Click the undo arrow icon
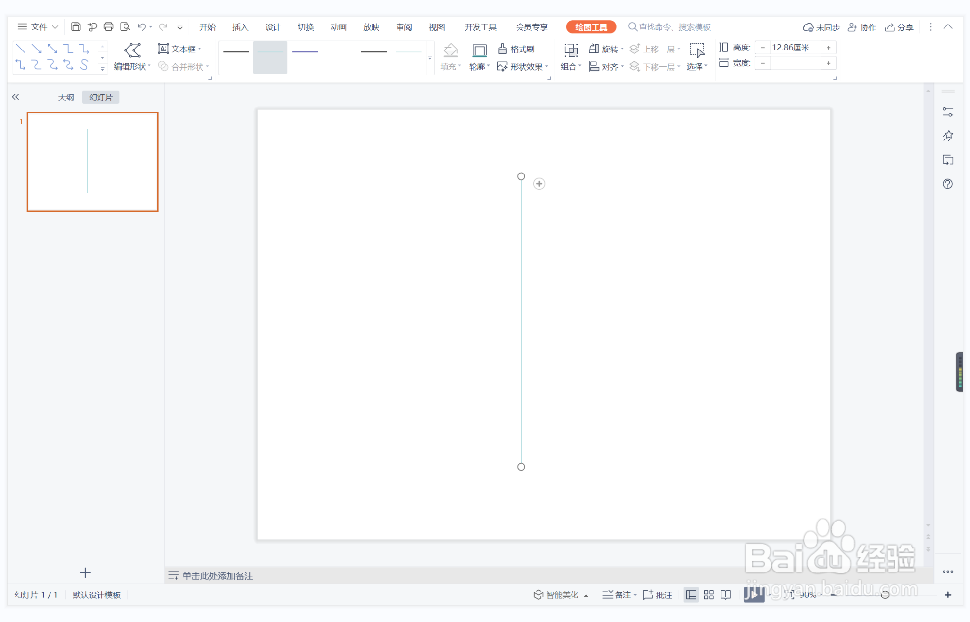This screenshot has width=970, height=622. click(x=141, y=27)
